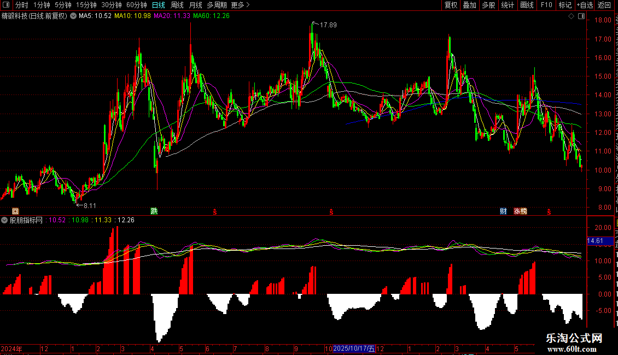
Task: Click the 2025/10/17/五 date marker on timeline
Action: (x=354, y=348)
